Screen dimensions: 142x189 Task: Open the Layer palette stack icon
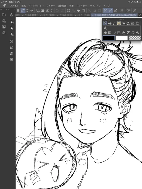point(4,33)
